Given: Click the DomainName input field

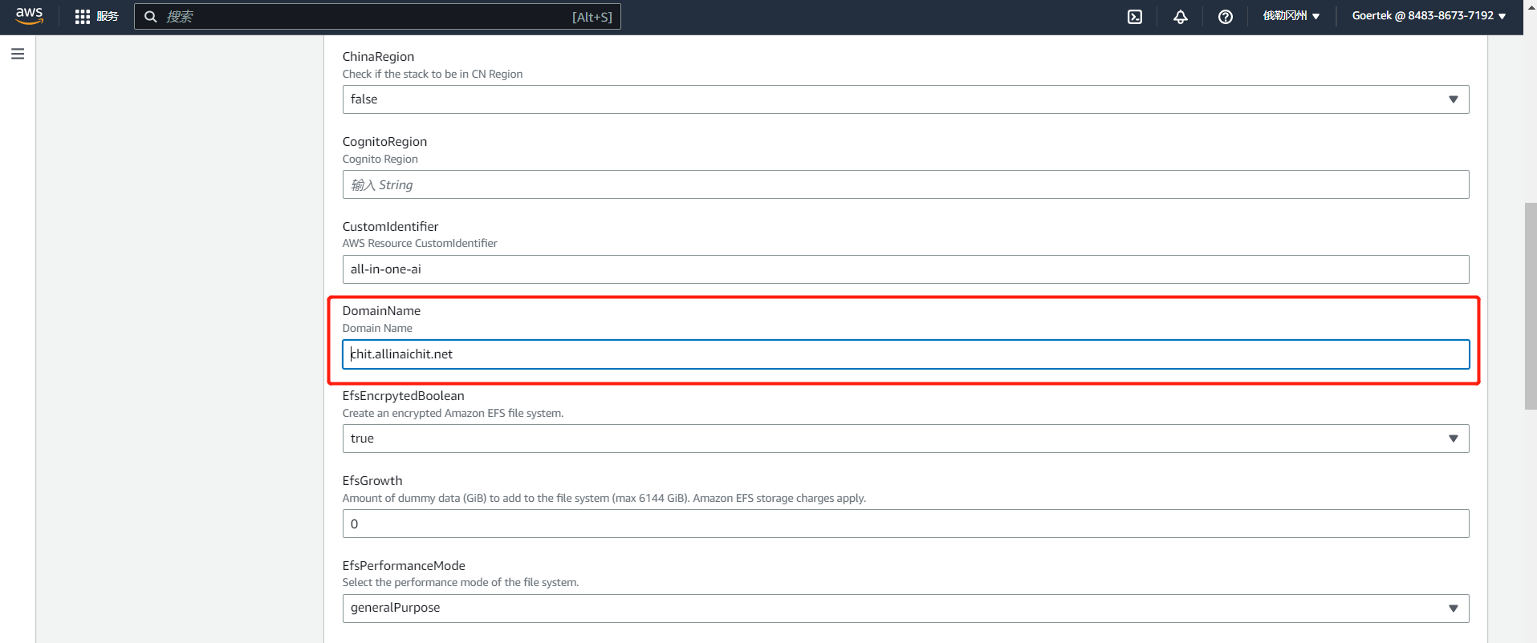Looking at the screenshot, I should pyautogui.click(x=905, y=354).
